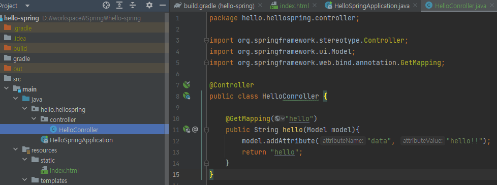Collapse the controller package chevron

(34, 119)
